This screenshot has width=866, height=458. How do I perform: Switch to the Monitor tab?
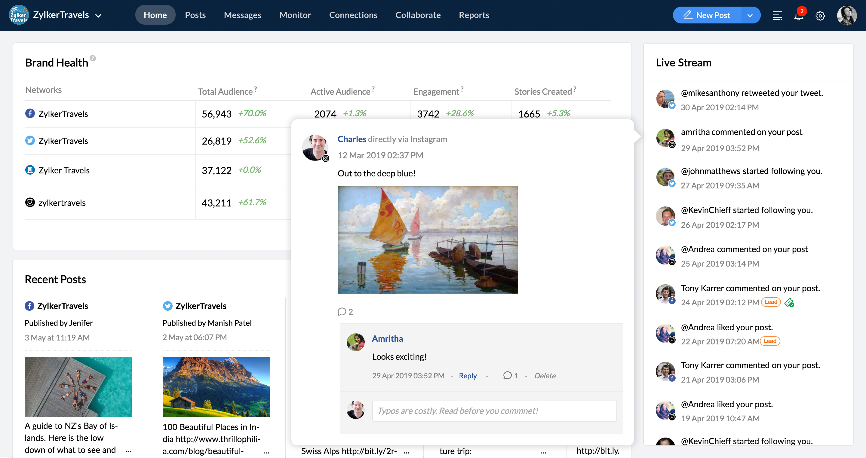pyautogui.click(x=295, y=15)
